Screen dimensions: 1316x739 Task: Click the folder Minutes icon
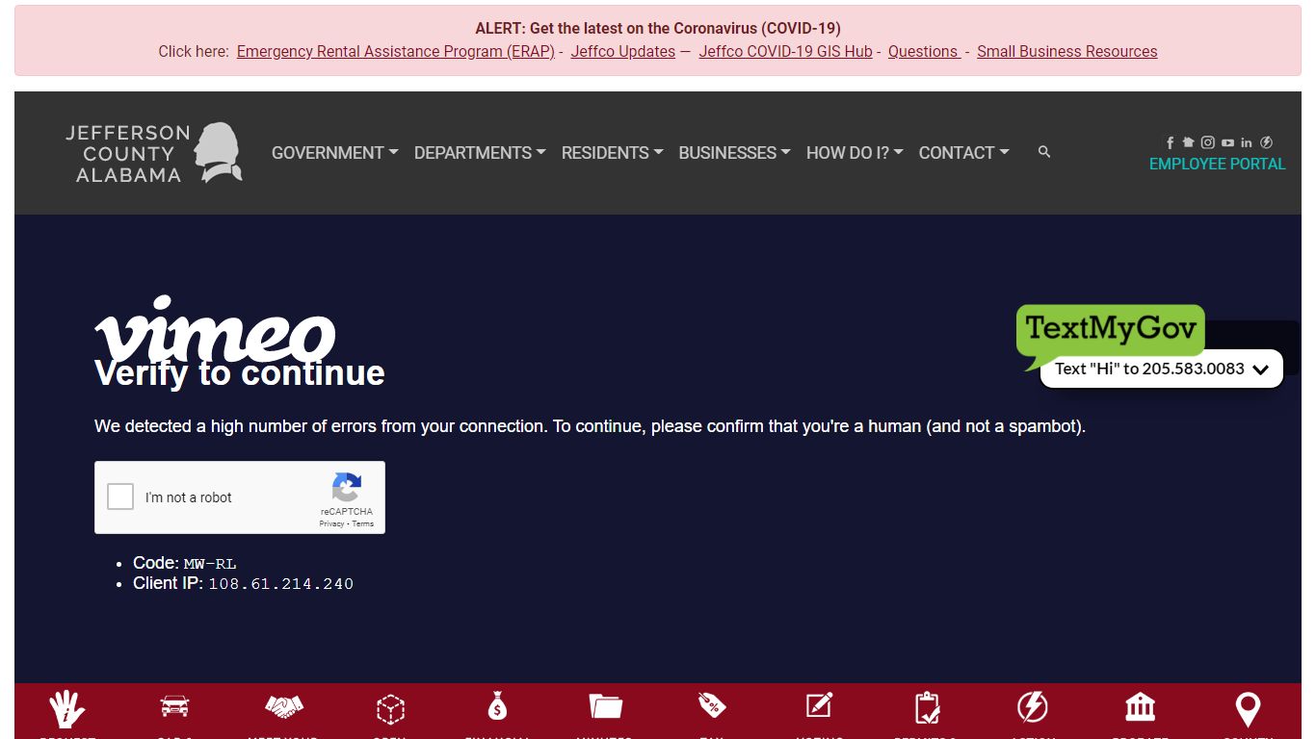click(606, 707)
